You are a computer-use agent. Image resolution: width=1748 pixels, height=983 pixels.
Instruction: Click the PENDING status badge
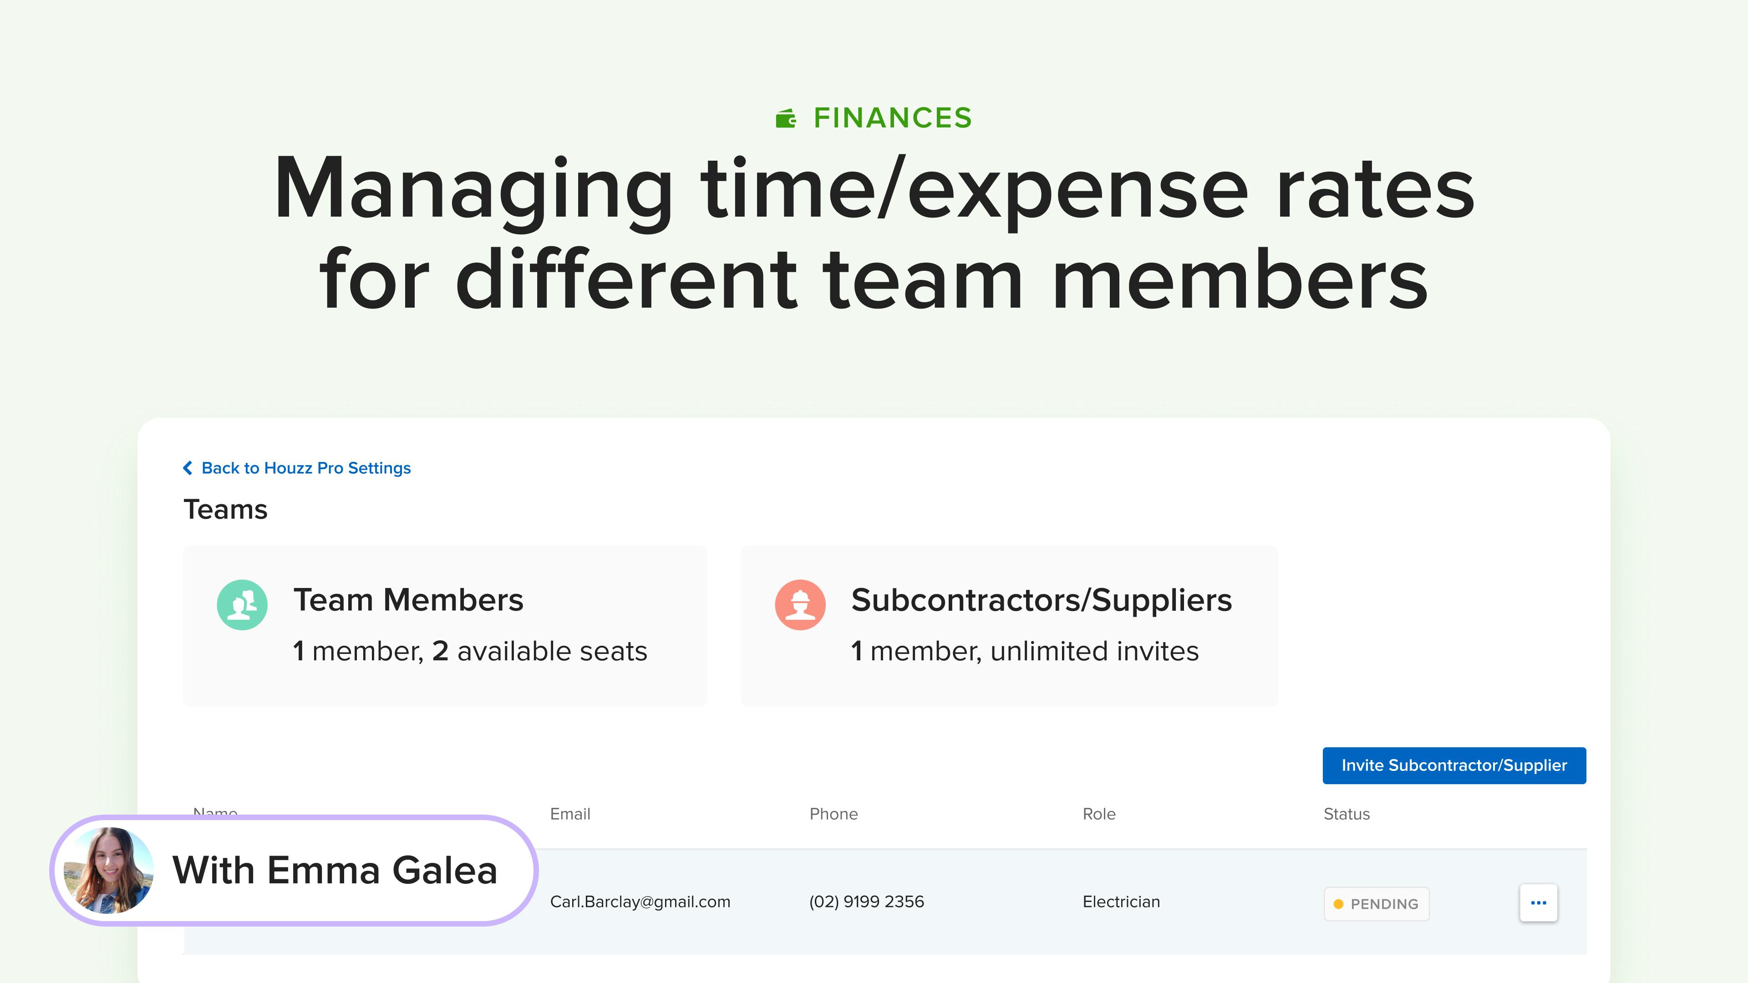click(1376, 904)
